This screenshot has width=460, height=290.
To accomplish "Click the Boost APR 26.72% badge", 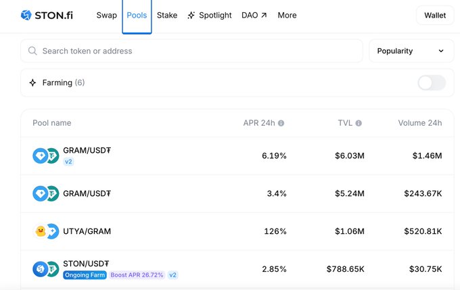I will tap(137, 275).
